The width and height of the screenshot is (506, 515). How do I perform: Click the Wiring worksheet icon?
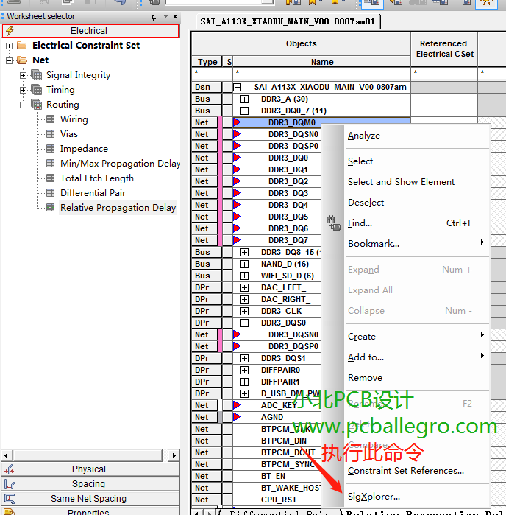coord(50,119)
